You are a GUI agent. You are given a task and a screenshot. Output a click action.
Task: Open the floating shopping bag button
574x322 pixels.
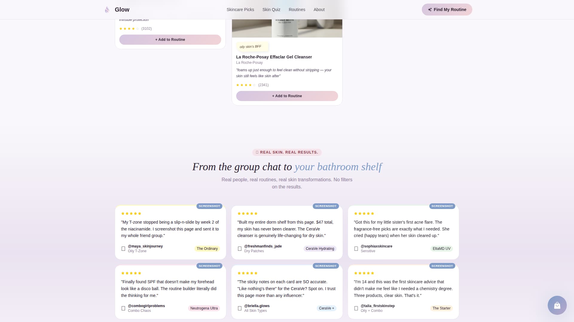pyautogui.click(x=557, y=305)
